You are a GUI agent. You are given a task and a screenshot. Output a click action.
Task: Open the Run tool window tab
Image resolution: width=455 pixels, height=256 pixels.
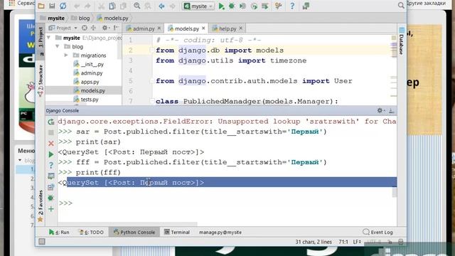pos(59,233)
